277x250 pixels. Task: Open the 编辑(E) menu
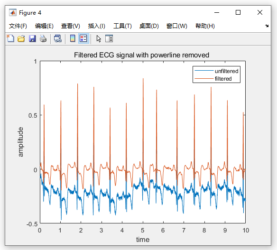(x=44, y=26)
